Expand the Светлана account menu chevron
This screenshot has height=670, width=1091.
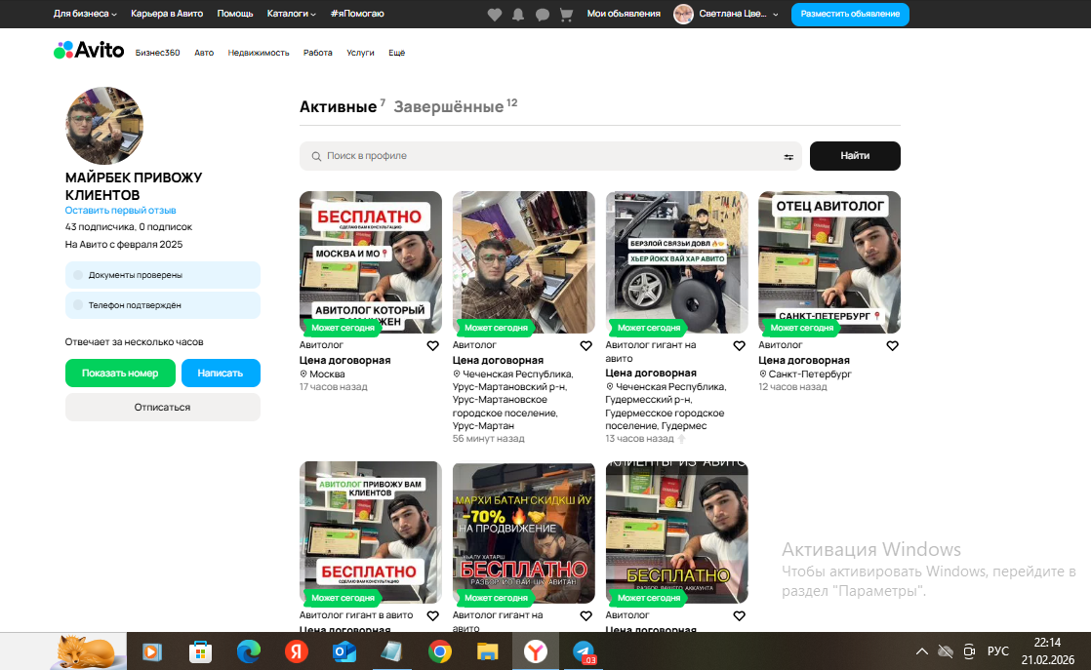pyautogui.click(x=776, y=14)
